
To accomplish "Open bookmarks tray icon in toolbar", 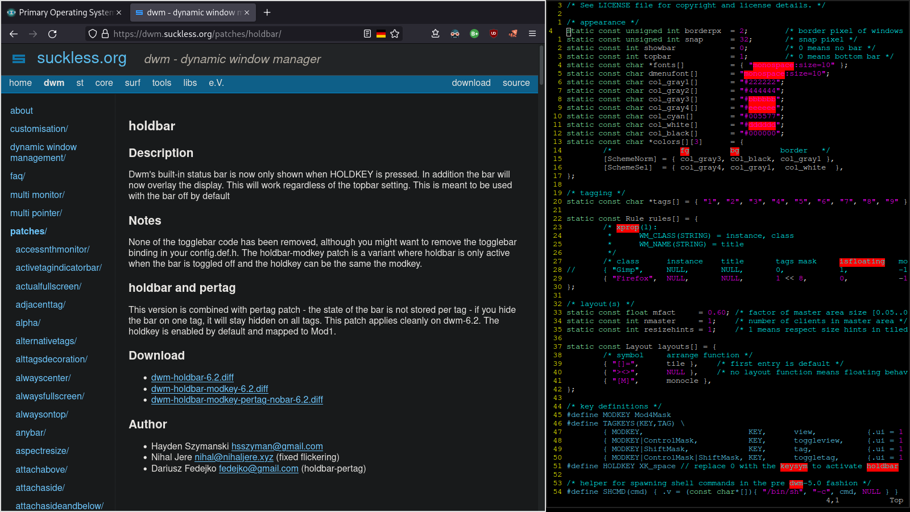I will (436, 34).
